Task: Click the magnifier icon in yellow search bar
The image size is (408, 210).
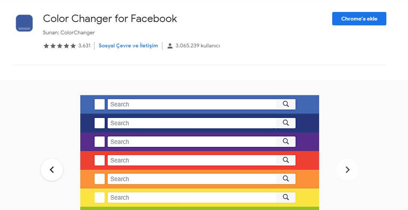Action: click(x=286, y=197)
